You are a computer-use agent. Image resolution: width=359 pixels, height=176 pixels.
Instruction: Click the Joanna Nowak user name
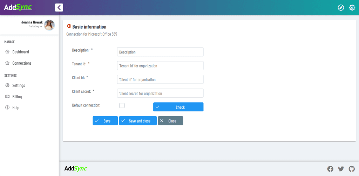point(32,22)
